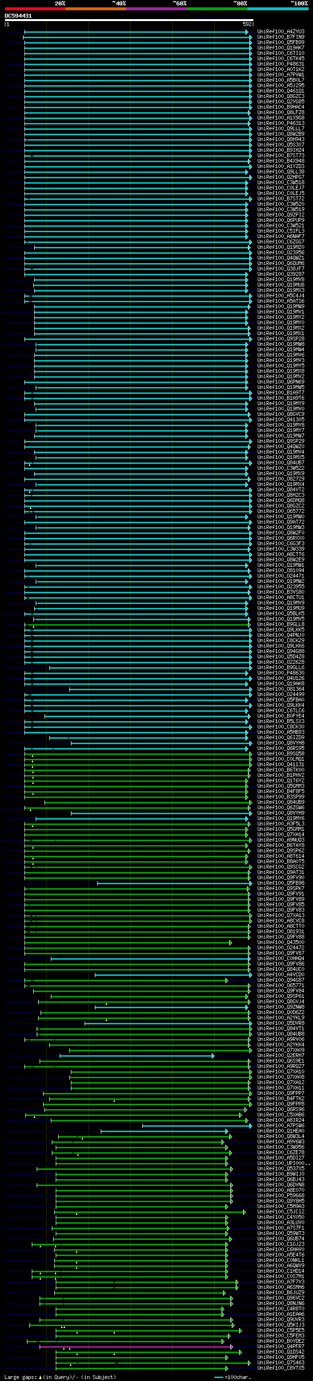Viewport: 313px width, 1381px height.
Task: Select hit label UniRef100_C8VTX5
Action: coord(281,1368)
